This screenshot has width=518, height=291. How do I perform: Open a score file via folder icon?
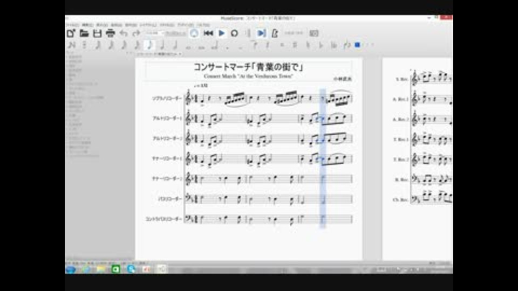(84, 33)
